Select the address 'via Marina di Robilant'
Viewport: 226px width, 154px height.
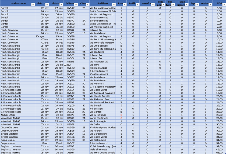[103, 103]
